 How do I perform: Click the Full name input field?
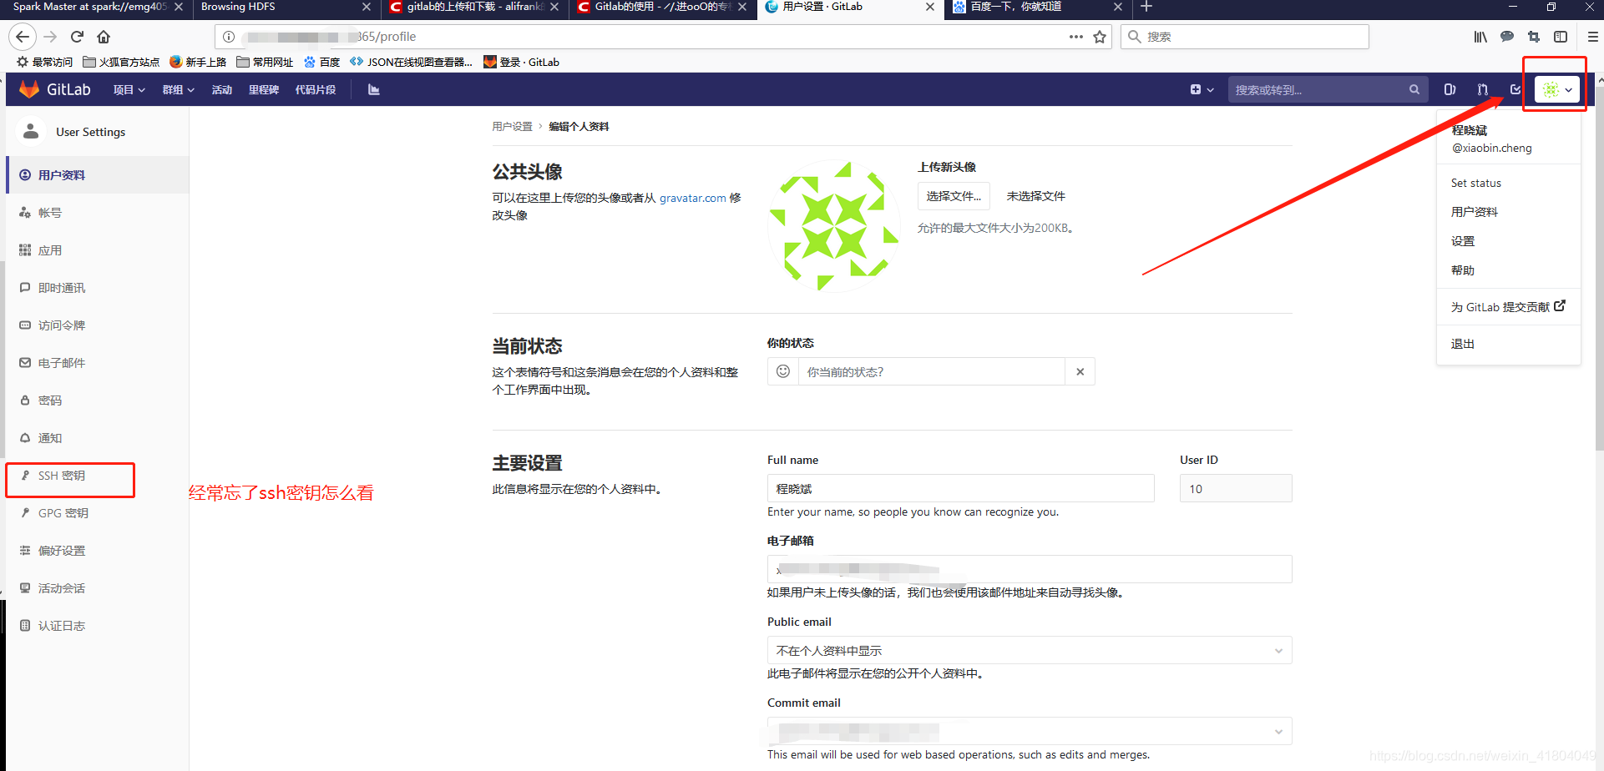click(x=961, y=488)
